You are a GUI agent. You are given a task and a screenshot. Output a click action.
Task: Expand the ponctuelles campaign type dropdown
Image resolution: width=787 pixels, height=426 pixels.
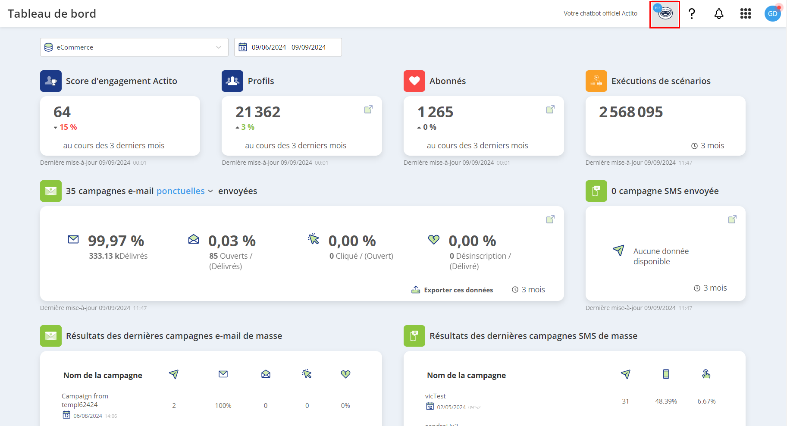(185, 191)
